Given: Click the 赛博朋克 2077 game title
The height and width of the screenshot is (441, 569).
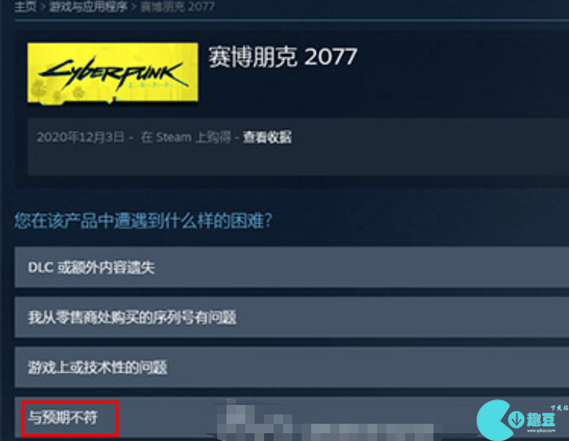Looking at the screenshot, I should click(283, 57).
